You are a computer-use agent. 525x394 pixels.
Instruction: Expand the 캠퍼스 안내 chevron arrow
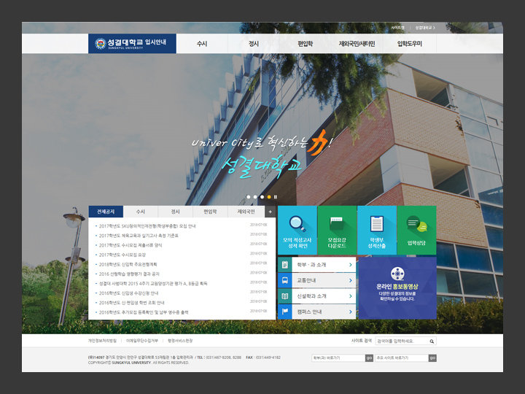click(351, 312)
